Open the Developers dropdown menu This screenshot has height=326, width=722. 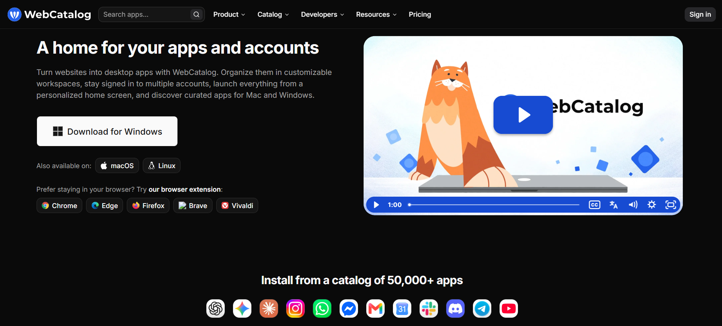click(323, 14)
